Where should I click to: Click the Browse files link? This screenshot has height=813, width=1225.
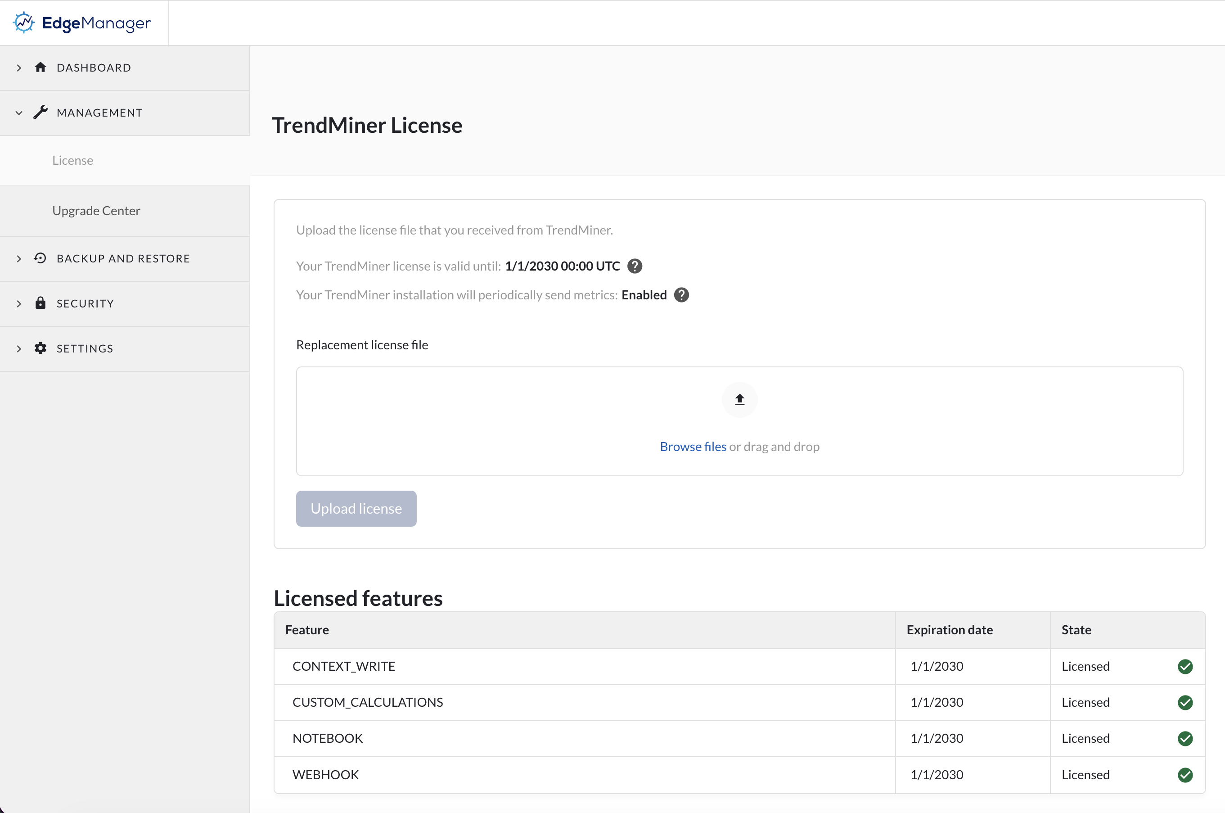(693, 447)
